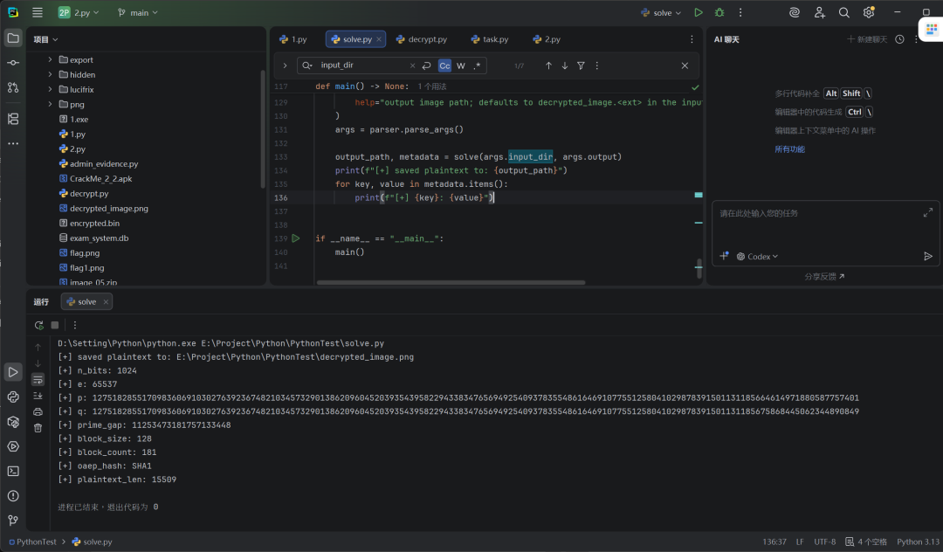This screenshot has width=943, height=552.
Task: Print the console output
Action: click(38, 412)
